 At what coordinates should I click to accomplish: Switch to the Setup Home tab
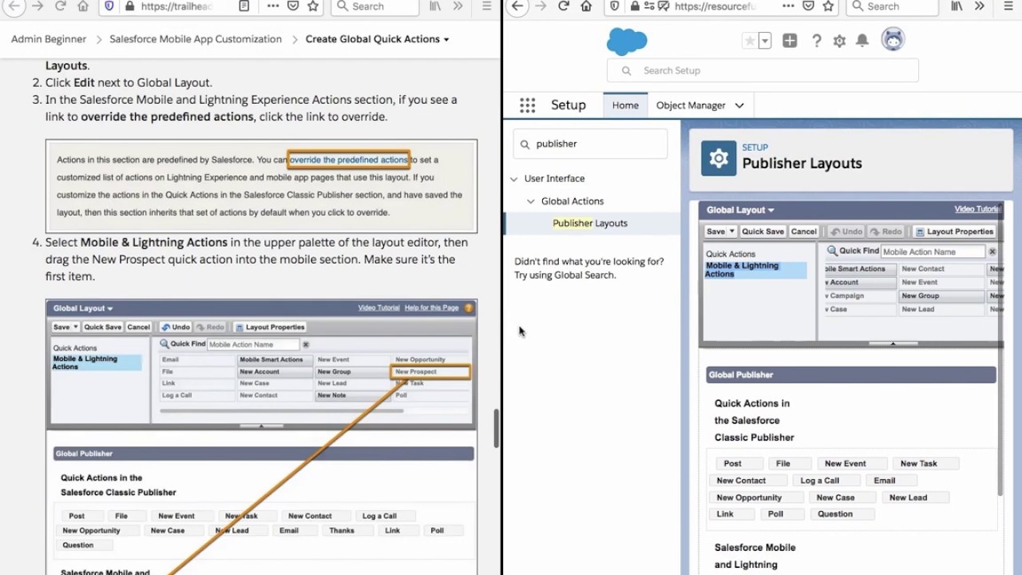625,105
